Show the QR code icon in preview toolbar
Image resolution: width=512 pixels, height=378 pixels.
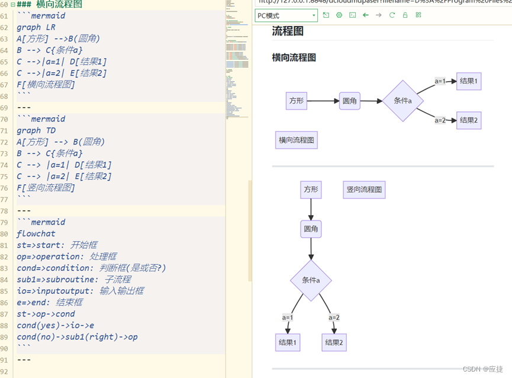point(418,15)
